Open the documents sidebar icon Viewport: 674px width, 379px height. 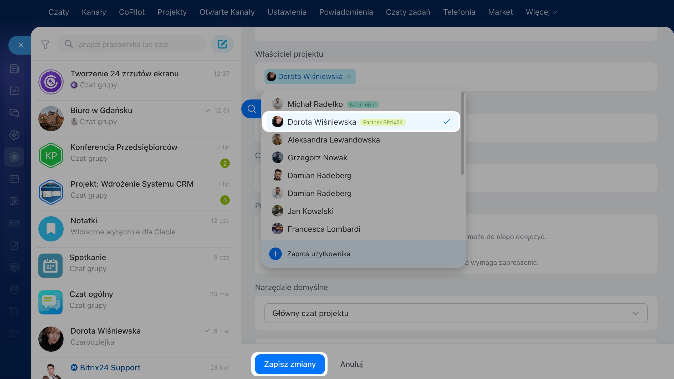[x=14, y=245]
